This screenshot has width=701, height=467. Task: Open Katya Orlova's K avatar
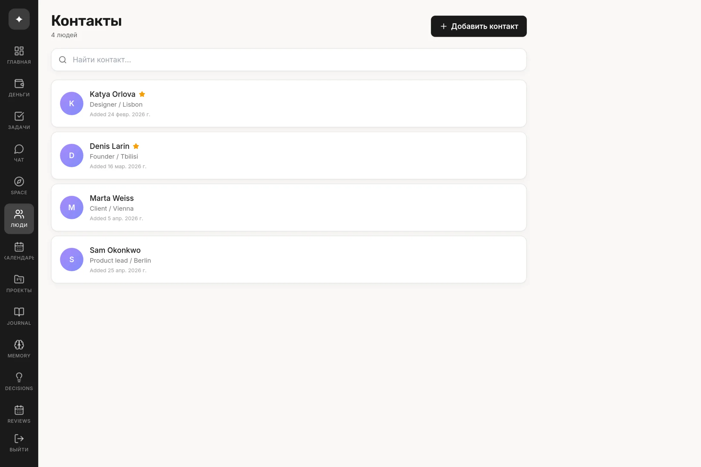(72, 103)
